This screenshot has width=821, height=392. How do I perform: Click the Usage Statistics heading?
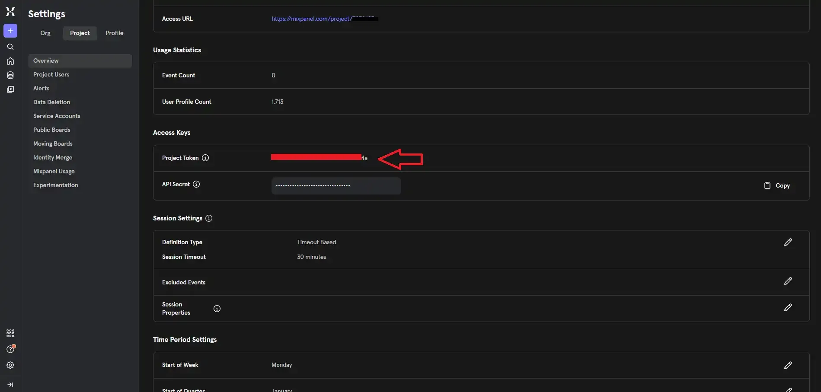tap(177, 50)
